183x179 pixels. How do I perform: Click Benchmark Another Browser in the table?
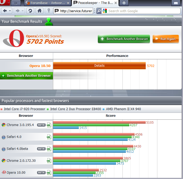(26, 76)
